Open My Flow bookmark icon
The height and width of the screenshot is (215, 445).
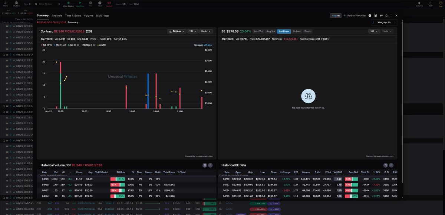pyautogui.click(x=16, y=3)
